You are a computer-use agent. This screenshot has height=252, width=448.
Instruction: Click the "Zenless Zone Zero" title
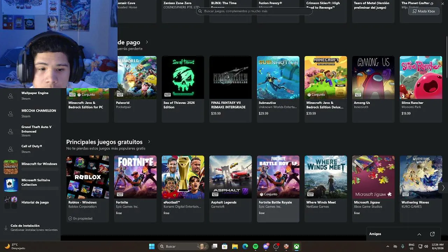point(177,3)
